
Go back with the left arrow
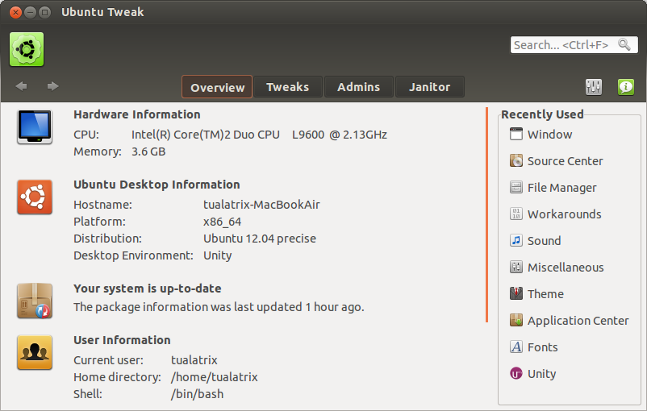[21, 86]
